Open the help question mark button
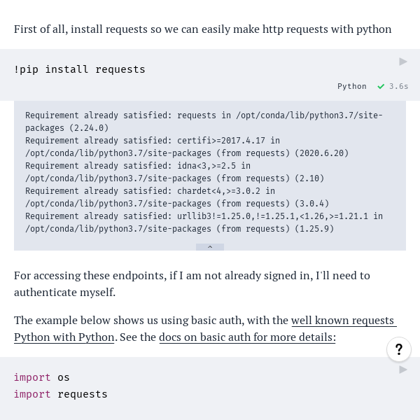 click(399, 349)
